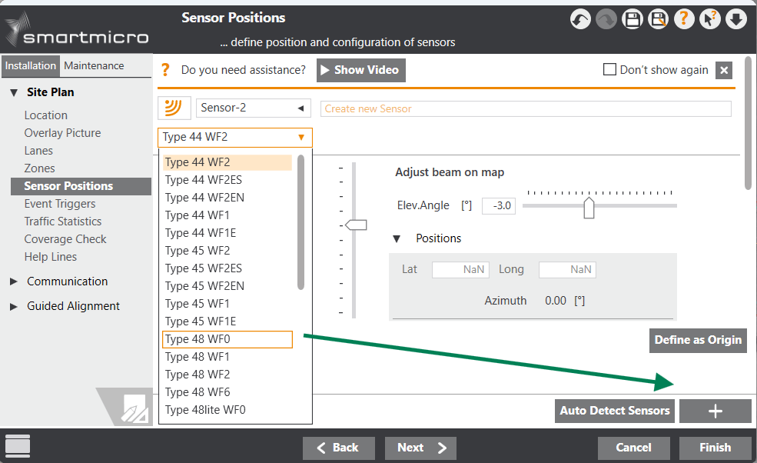This screenshot has height=463, width=757.
Task: Click the Cancel button
Action: [x=634, y=448]
